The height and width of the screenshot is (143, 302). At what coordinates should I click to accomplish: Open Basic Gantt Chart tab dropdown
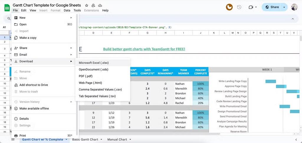(x=101, y=139)
